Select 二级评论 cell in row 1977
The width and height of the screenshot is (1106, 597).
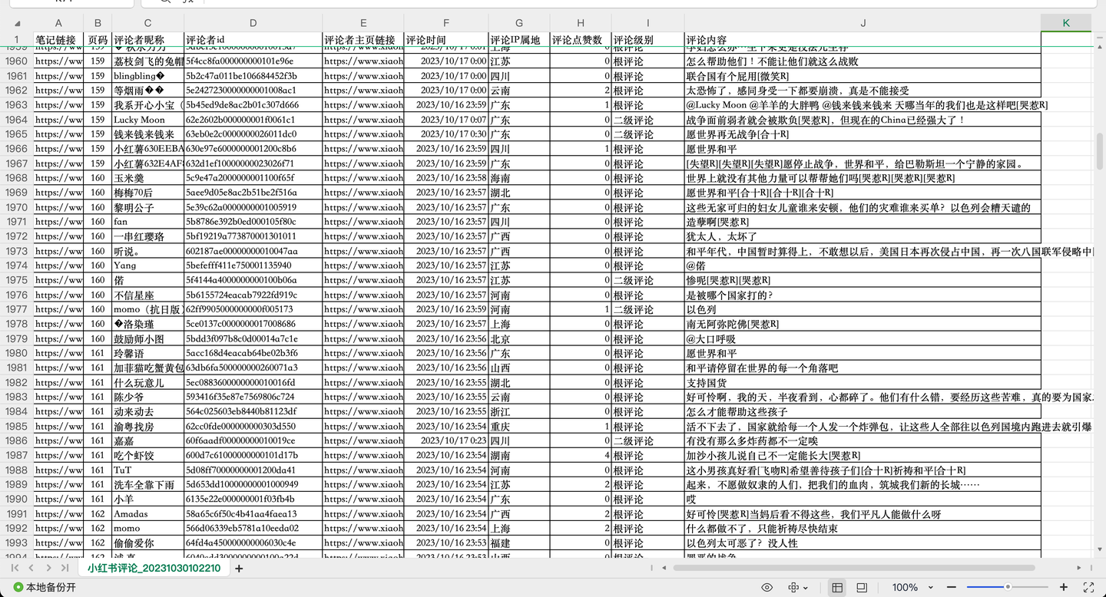pos(647,309)
